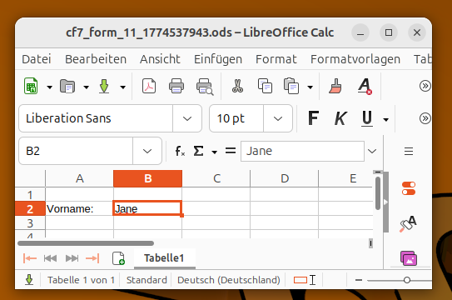This screenshot has width=452, height=300.
Task: Click the Print icon
Action: 176,86
